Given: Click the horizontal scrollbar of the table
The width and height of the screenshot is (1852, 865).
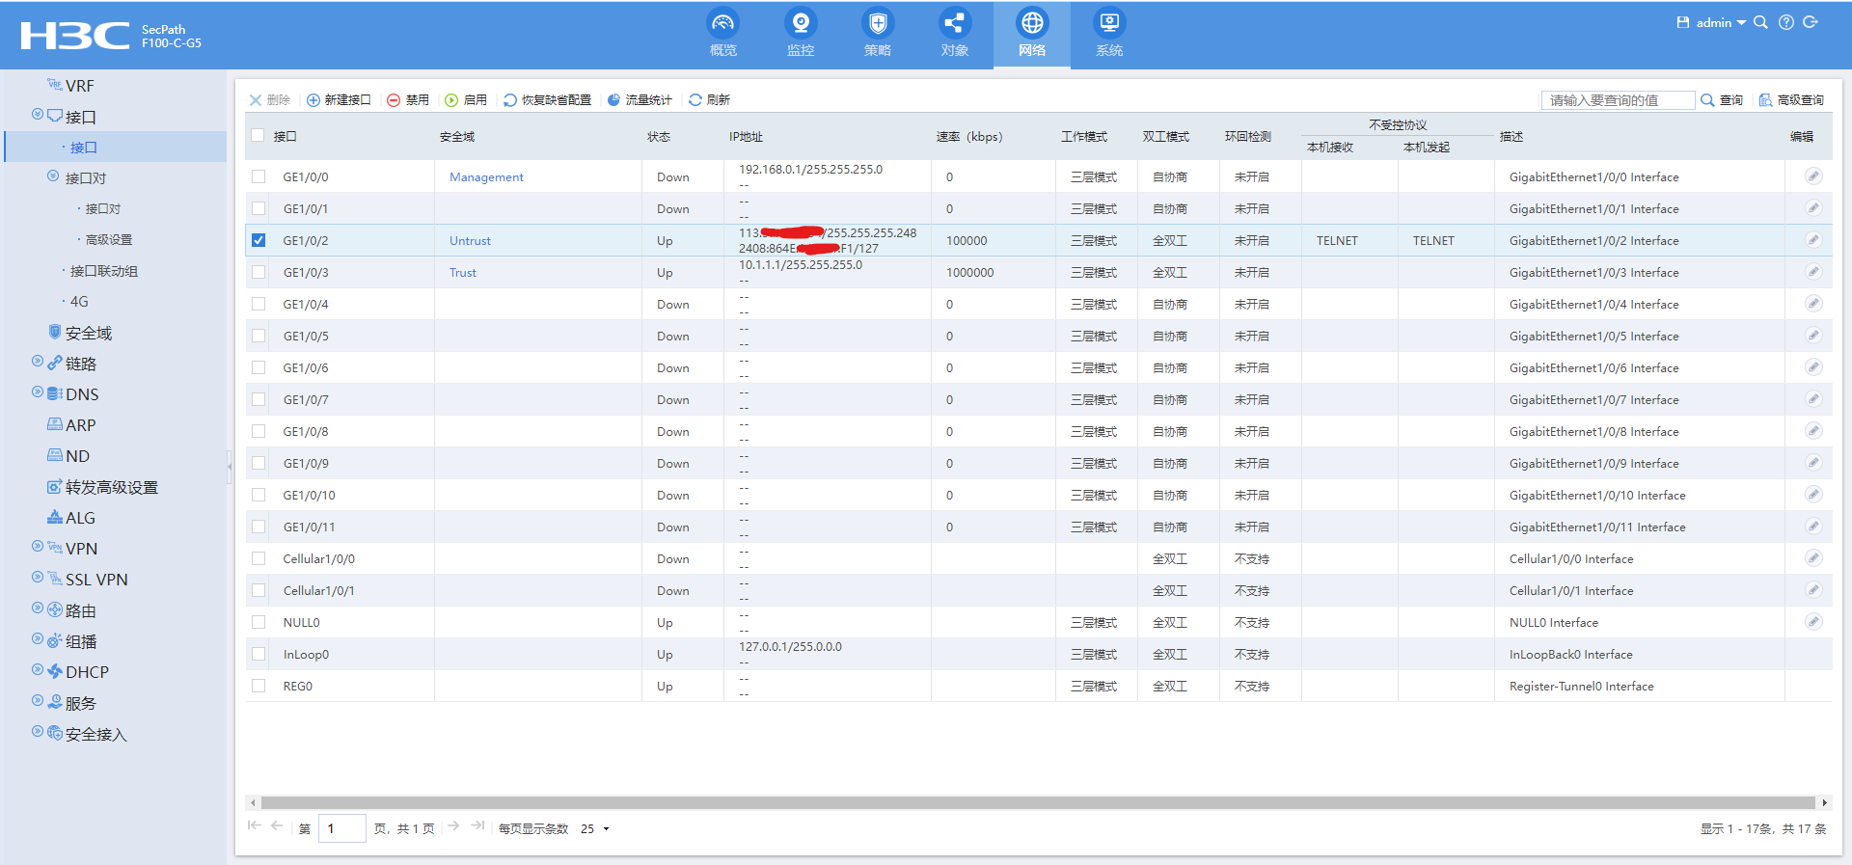Looking at the screenshot, I should (x=1038, y=802).
